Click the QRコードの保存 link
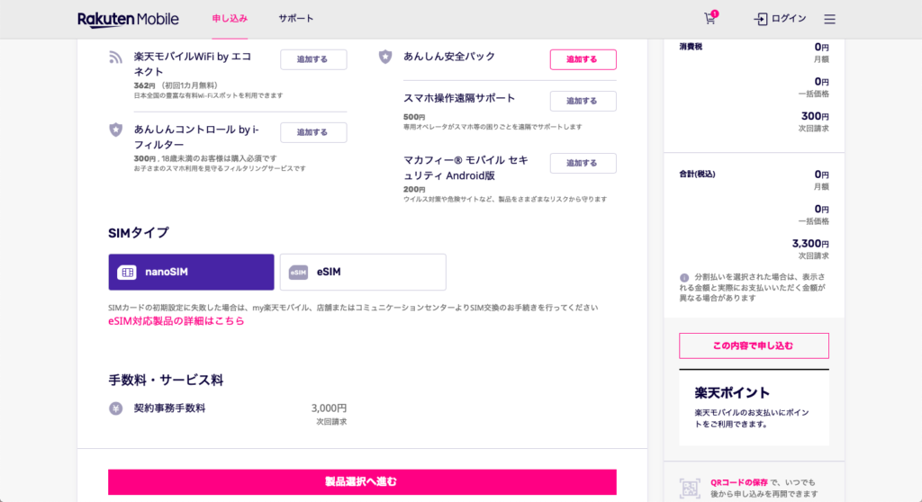This screenshot has width=922, height=502. pos(739,482)
